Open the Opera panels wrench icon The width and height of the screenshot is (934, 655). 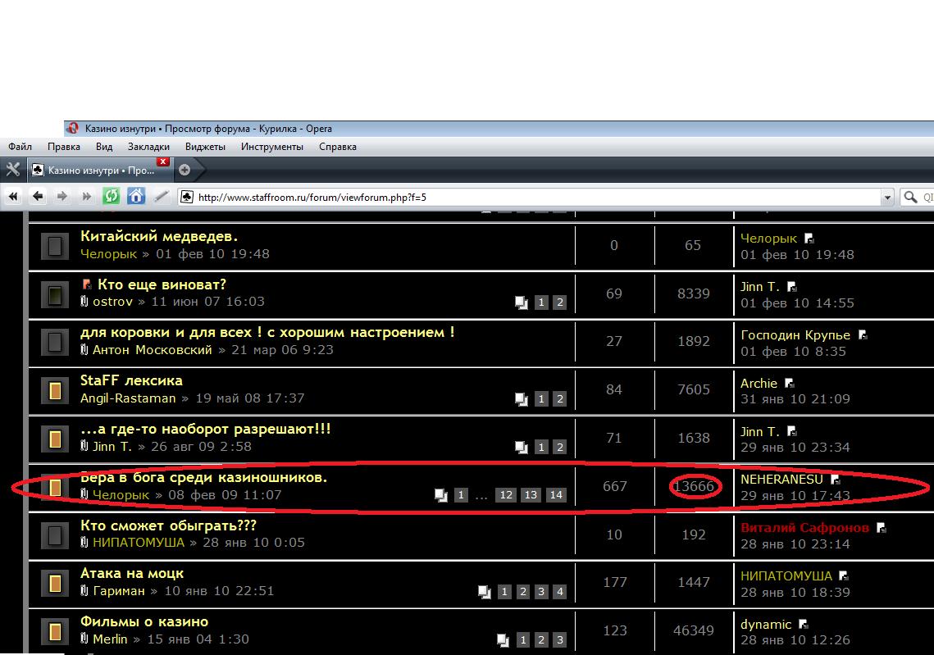tap(12, 170)
